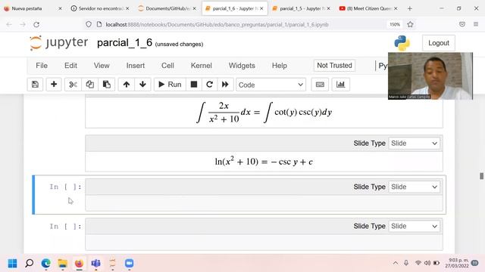Open File Explorer from the taskbar
The image size is (485, 272).
click(63, 264)
